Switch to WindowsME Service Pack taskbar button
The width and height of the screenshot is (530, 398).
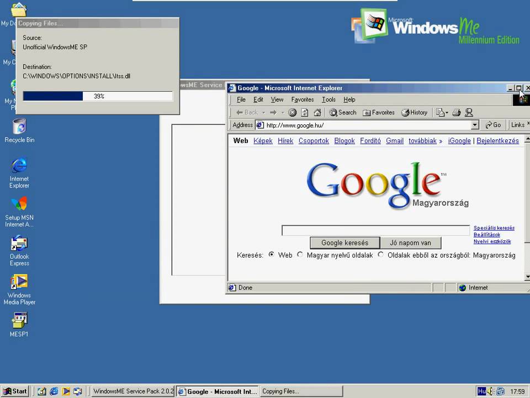133,391
